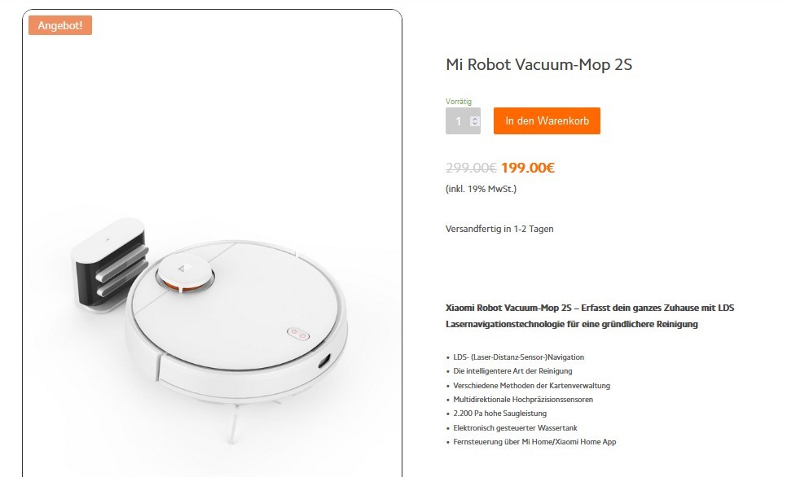Click the Versandfertig in 1-2 Tagen text
This screenshot has height=477, width=787.
(499, 229)
